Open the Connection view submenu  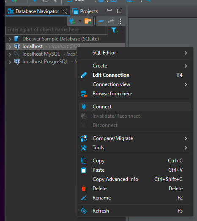pyautogui.click(x=135, y=84)
